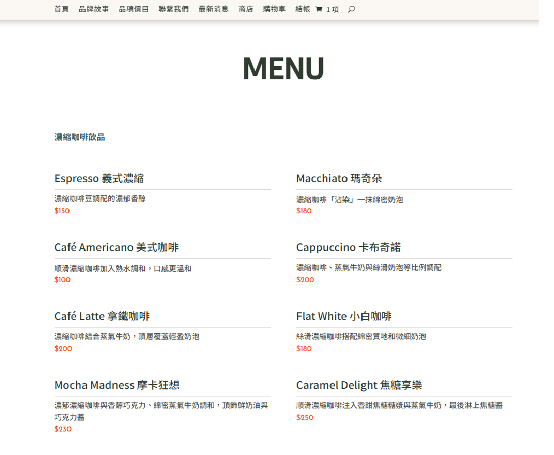Select Café Americano 美式咖啡 title
The width and height of the screenshot is (554, 455).
[x=116, y=247]
